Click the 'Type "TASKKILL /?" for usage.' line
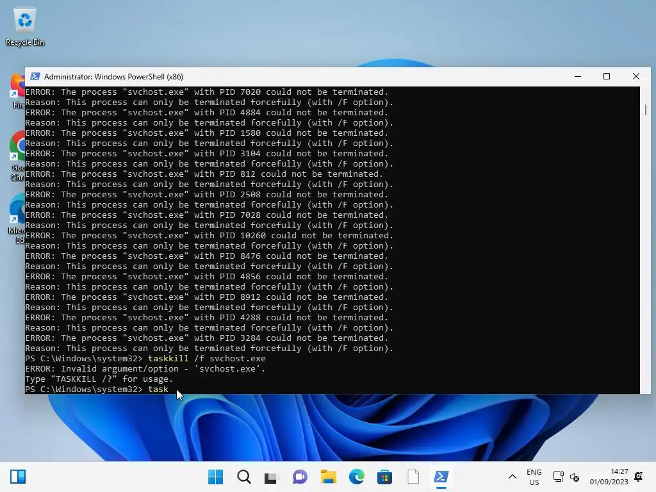 tap(99, 379)
